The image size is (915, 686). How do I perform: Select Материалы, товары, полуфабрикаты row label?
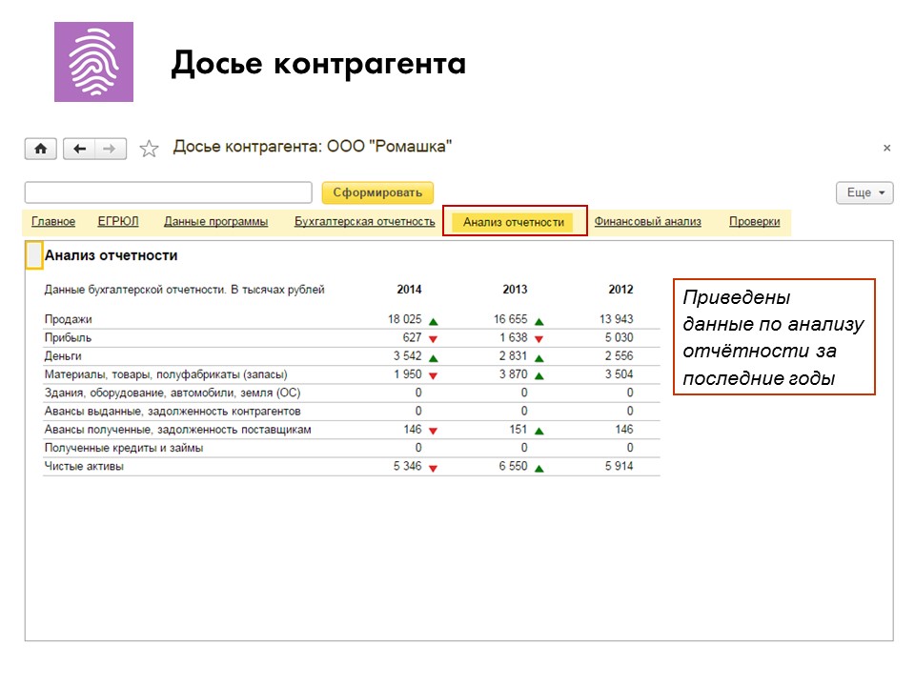tap(166, 374)
